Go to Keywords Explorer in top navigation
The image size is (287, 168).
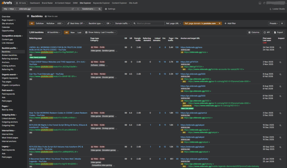(x=101, y=3)
